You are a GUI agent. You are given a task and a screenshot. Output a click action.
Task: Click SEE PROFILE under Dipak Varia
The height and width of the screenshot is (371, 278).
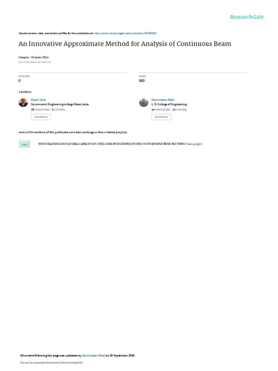[x=41, y=117]
